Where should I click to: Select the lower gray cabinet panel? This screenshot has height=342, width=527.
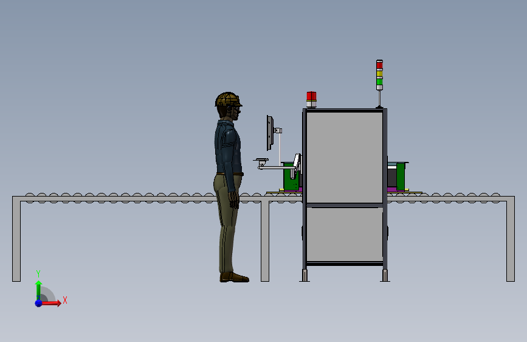[345, 235]
